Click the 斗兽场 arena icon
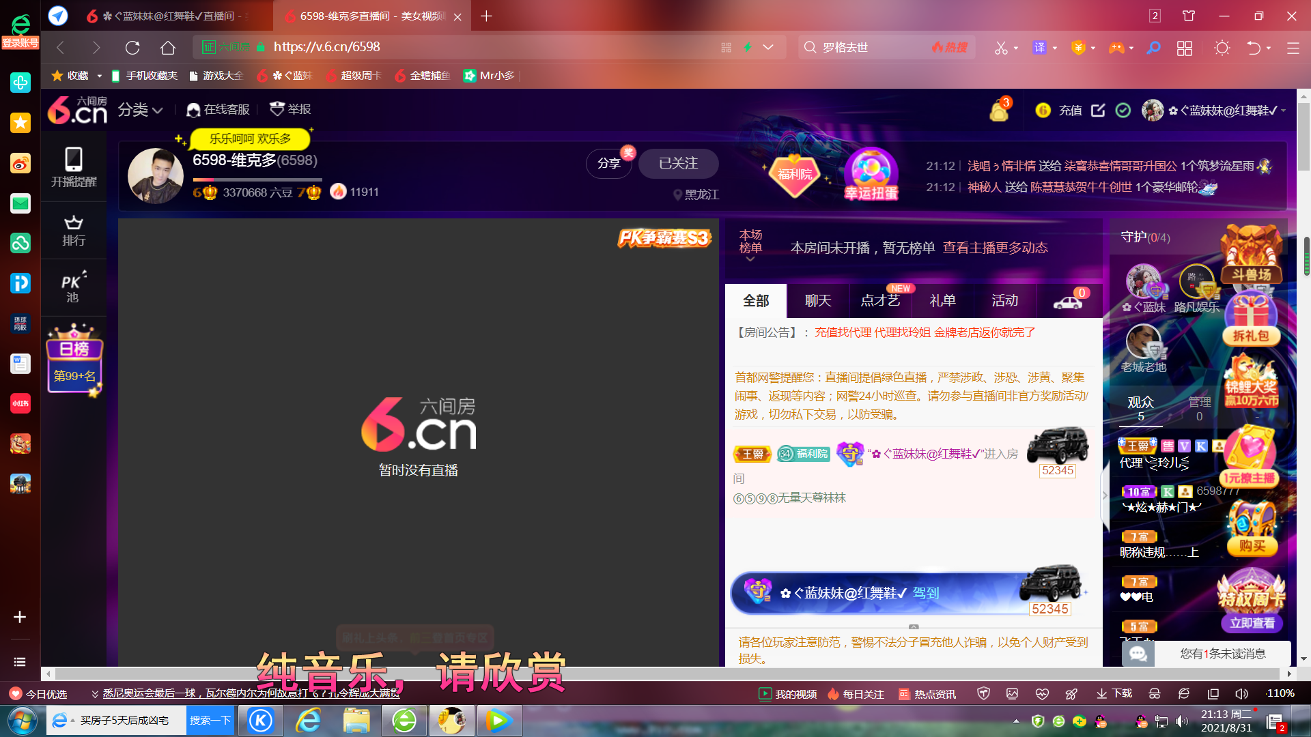1311x737 pixels. pyautogui.click(x=1252, y=255)
